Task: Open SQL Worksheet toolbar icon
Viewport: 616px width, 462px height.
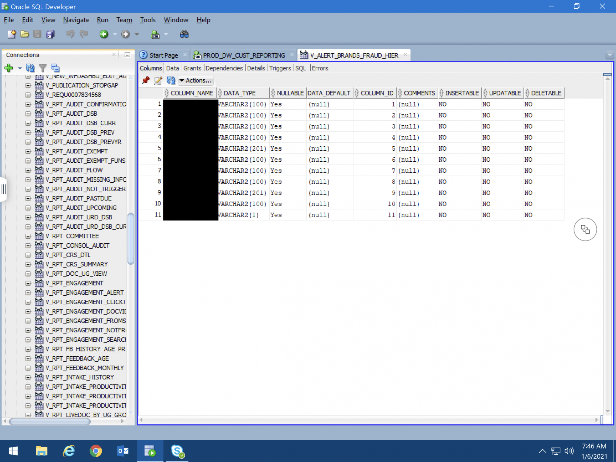Action: [x=155, y=34]
